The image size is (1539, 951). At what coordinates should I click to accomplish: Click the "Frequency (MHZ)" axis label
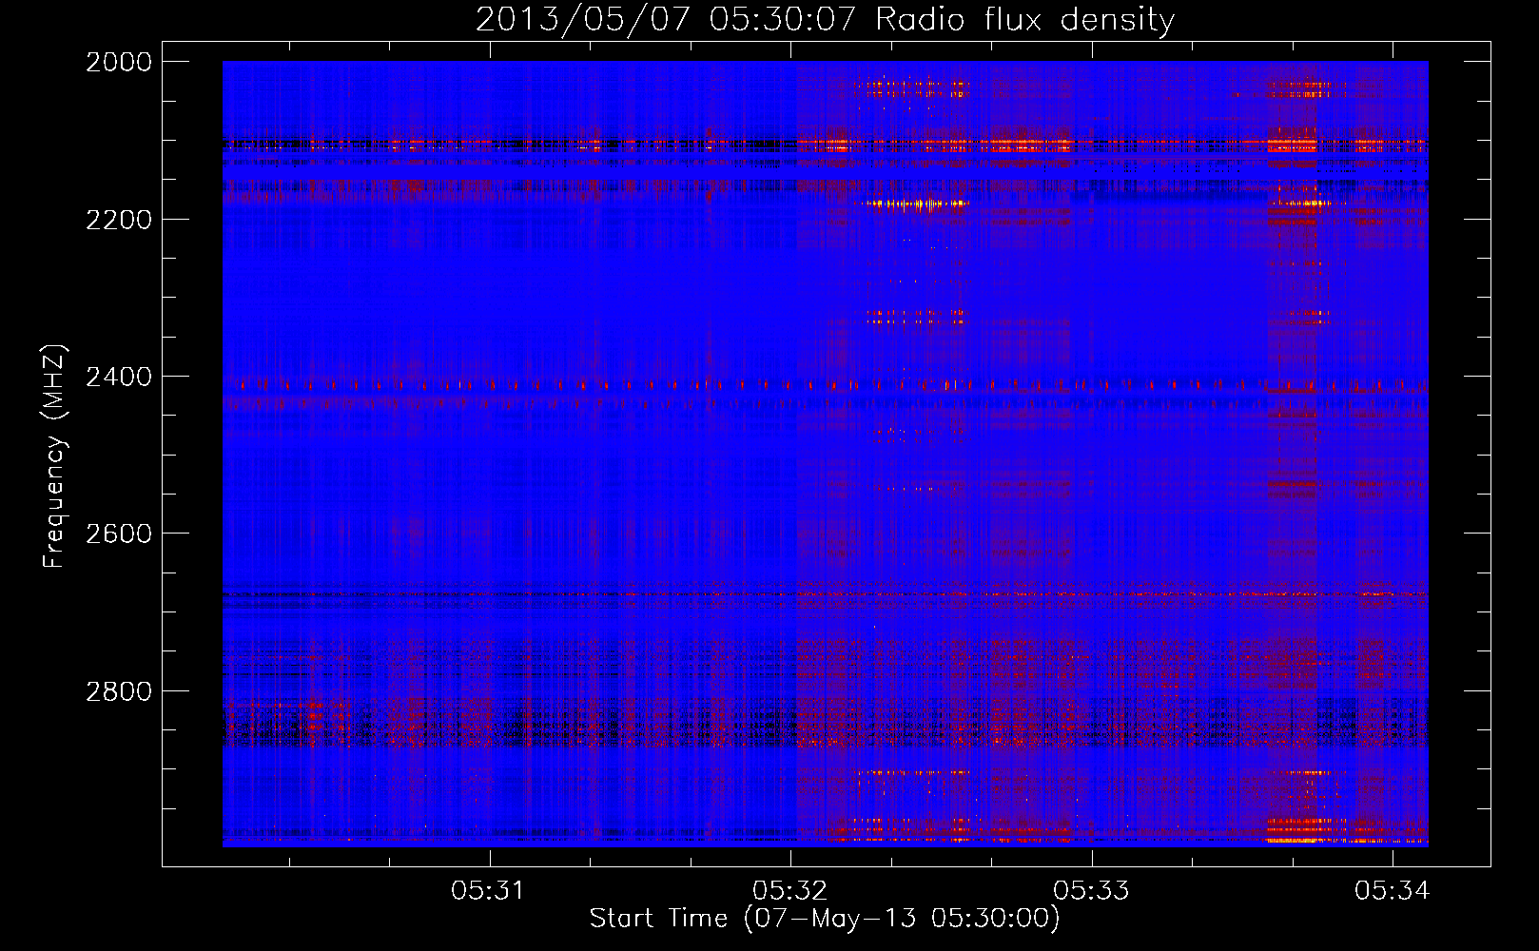click(x=54, y=456)
